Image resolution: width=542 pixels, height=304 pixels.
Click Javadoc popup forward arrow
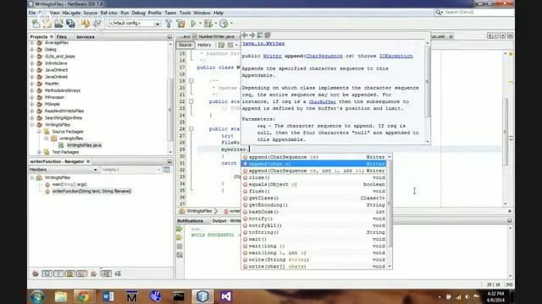click(x=252, y=35)
